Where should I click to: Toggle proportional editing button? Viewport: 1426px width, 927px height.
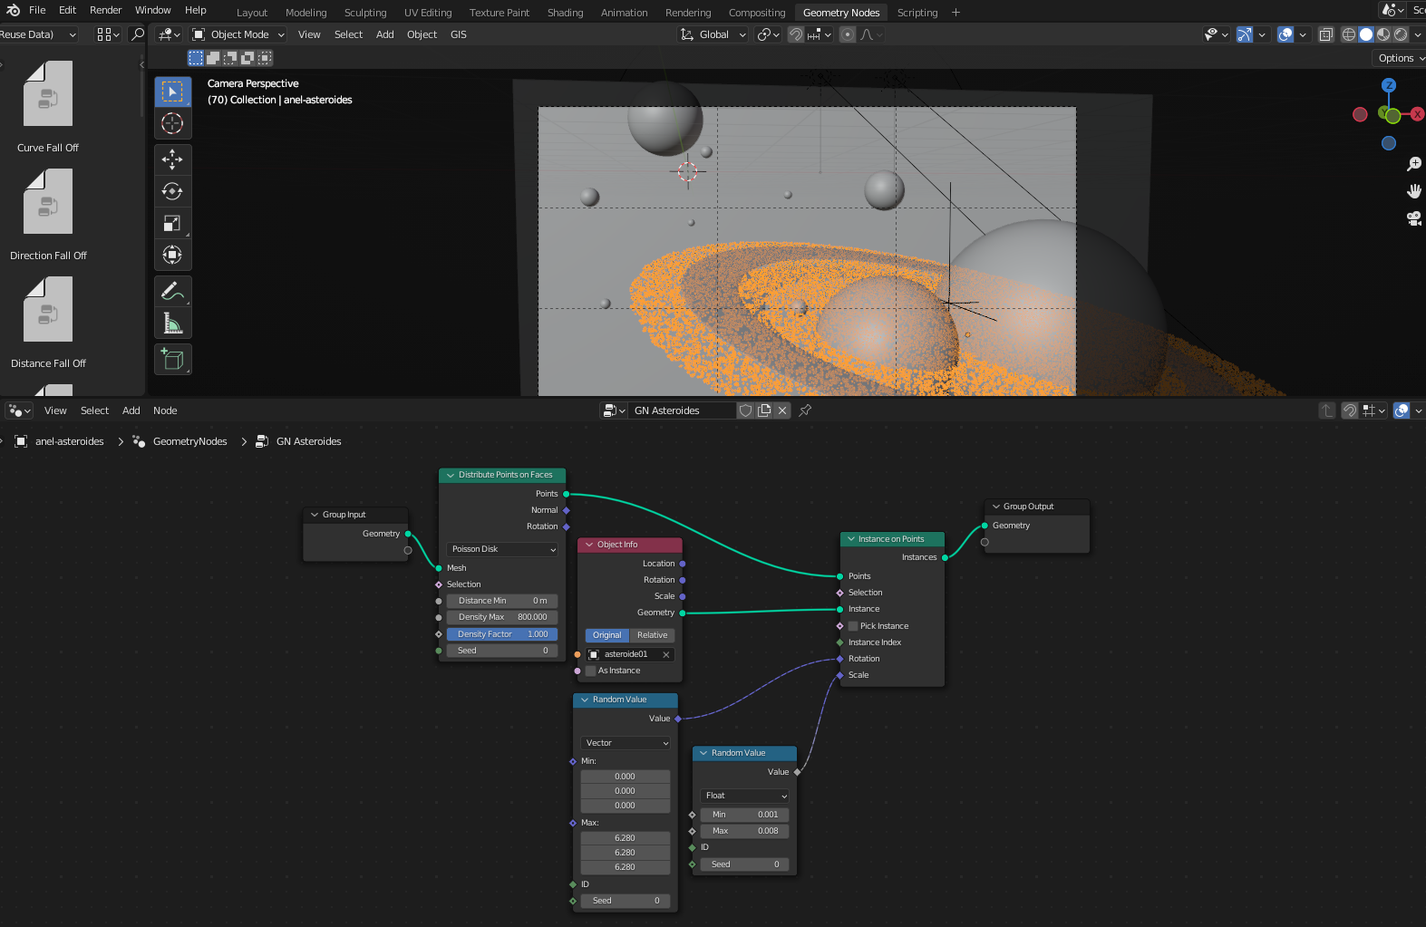[x=848, y=34]
